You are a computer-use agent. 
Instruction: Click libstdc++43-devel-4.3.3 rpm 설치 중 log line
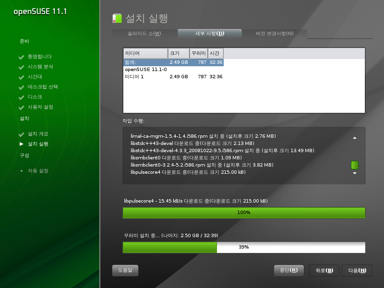click(222, 151)
